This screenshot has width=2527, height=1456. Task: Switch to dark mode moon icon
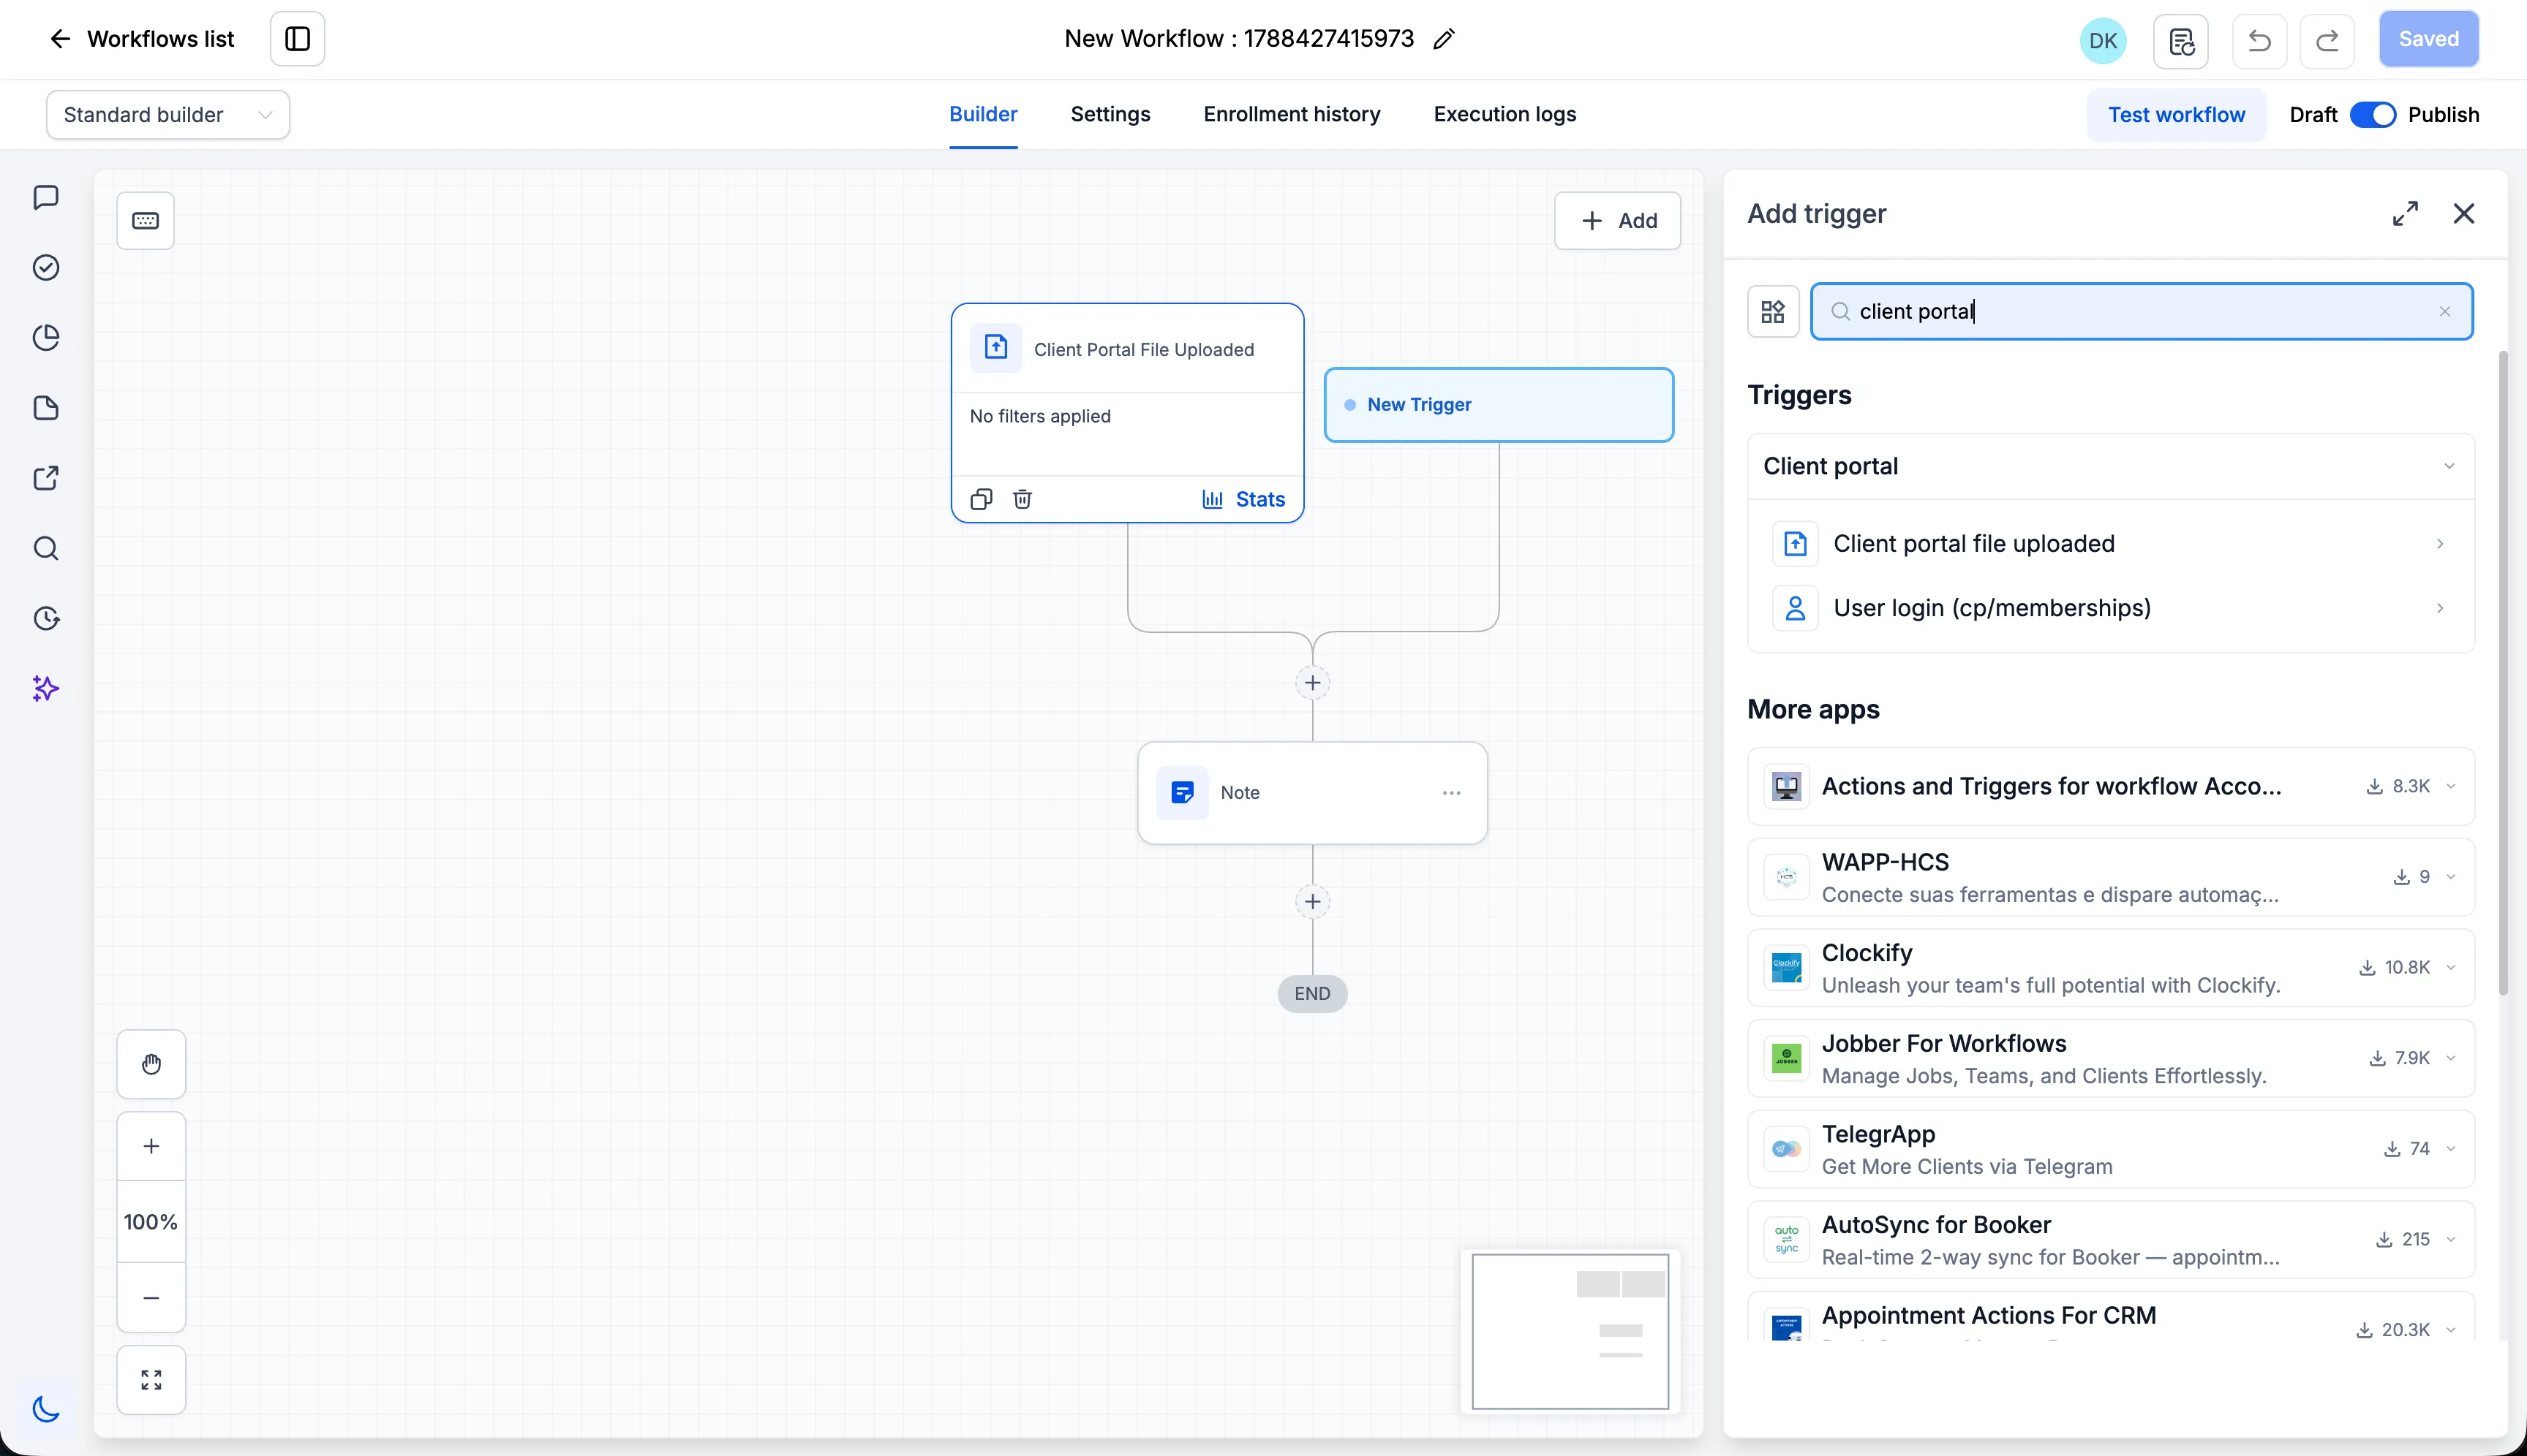tap(46, 1409)
